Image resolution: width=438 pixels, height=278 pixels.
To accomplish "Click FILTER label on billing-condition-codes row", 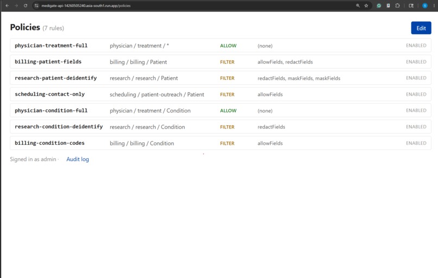I will 227,143.
